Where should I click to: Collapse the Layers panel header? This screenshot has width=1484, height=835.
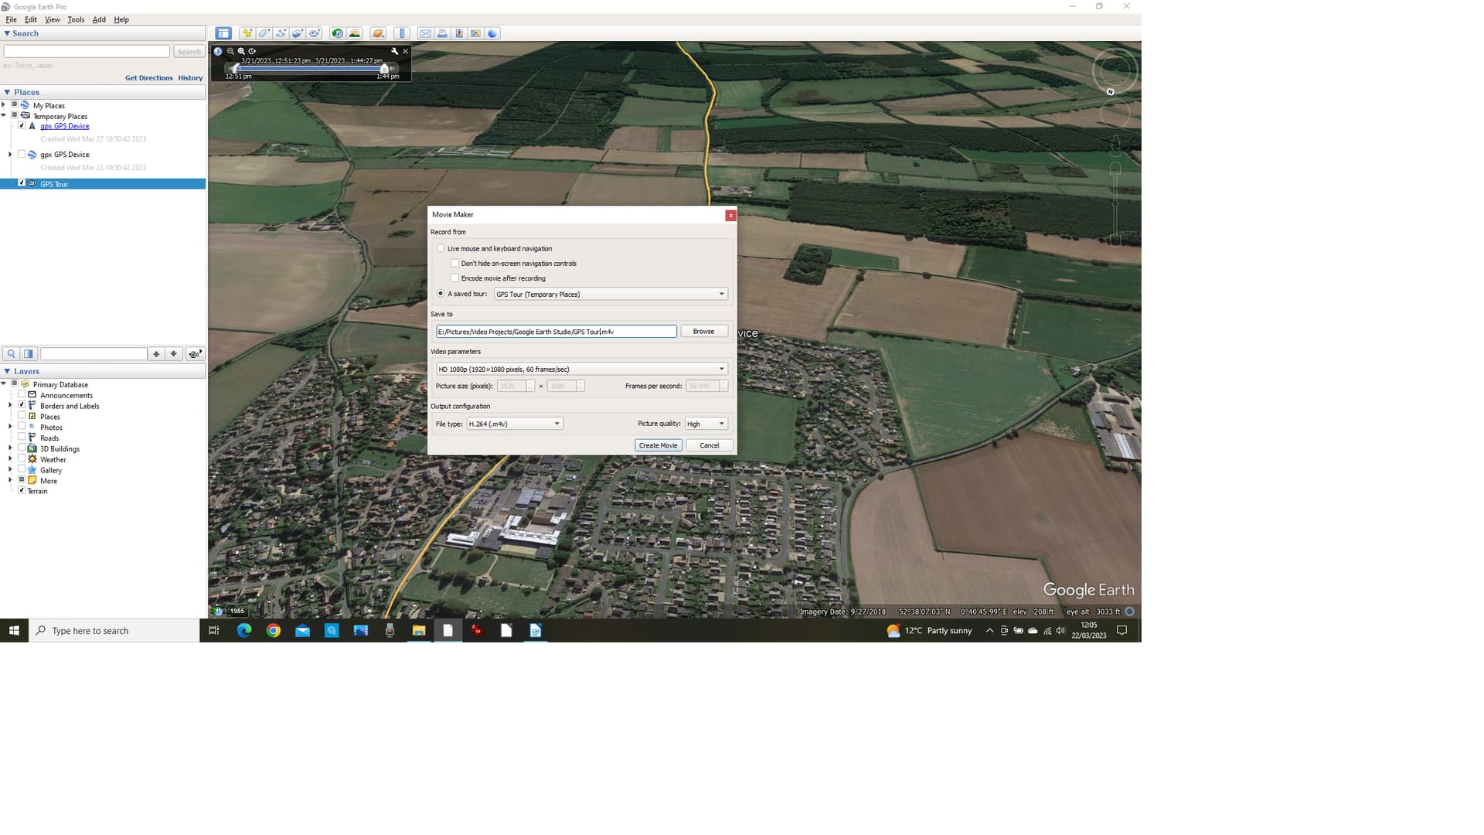pyautogui.click(x=7, y=371)
